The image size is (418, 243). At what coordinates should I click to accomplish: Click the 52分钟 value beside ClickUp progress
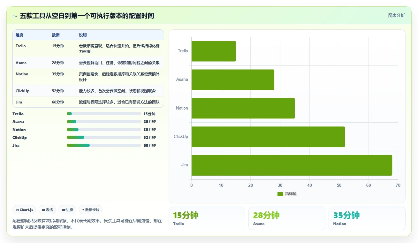pos(150,138)
